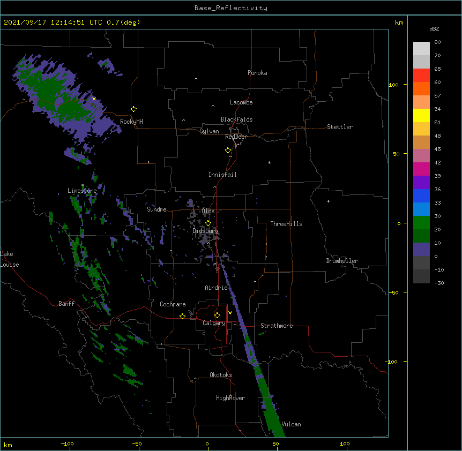The image size is (462, 451).
Task: Select the red 60-65 dBZ legend swatch
Action: [421, 76]
